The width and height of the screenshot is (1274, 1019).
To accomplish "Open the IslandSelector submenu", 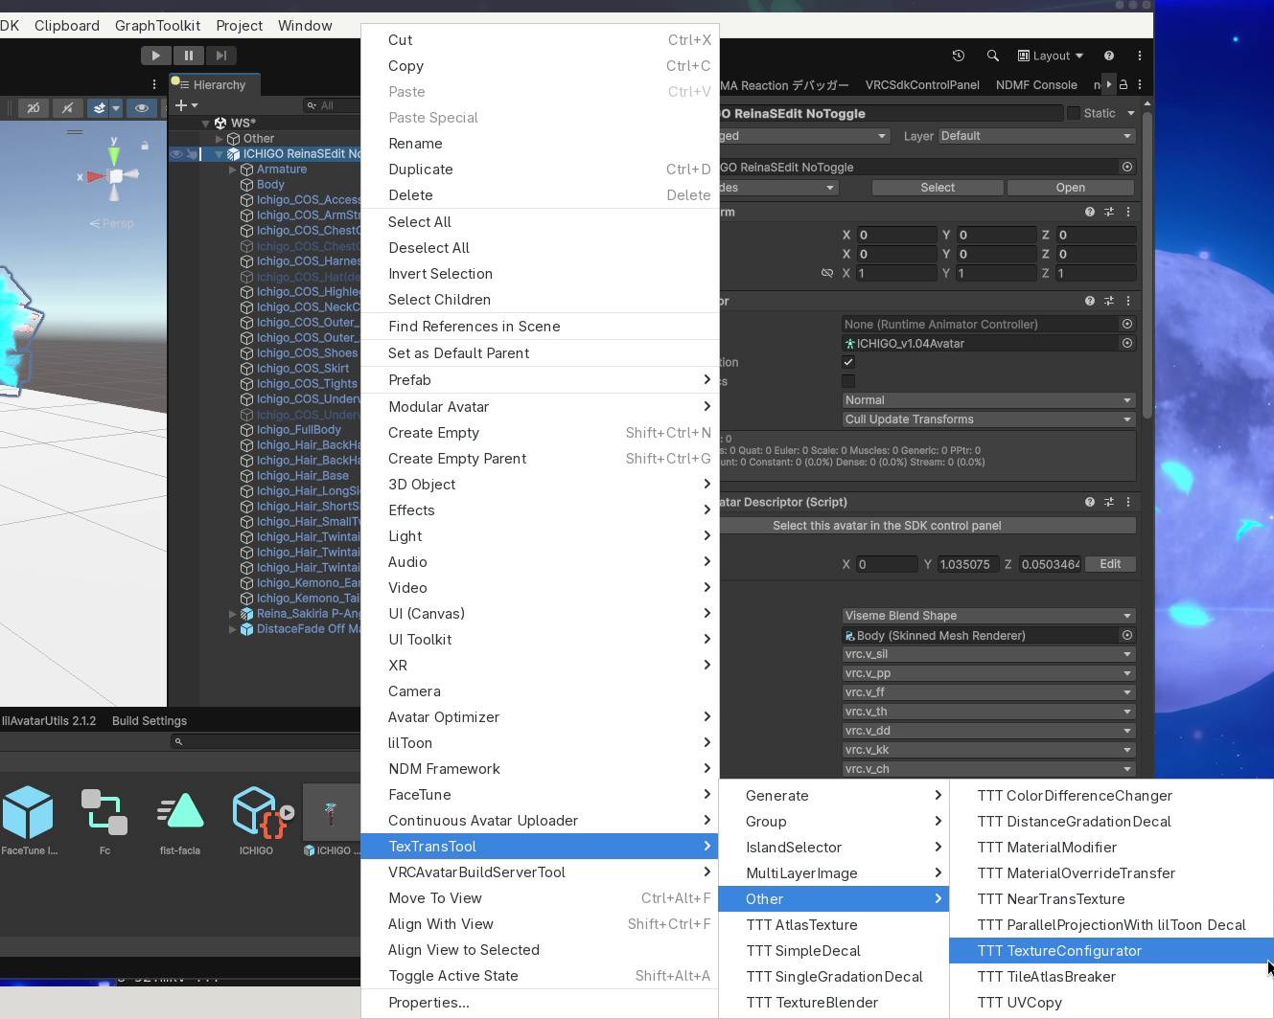I will pyautogui.click(x=833, y=848).
